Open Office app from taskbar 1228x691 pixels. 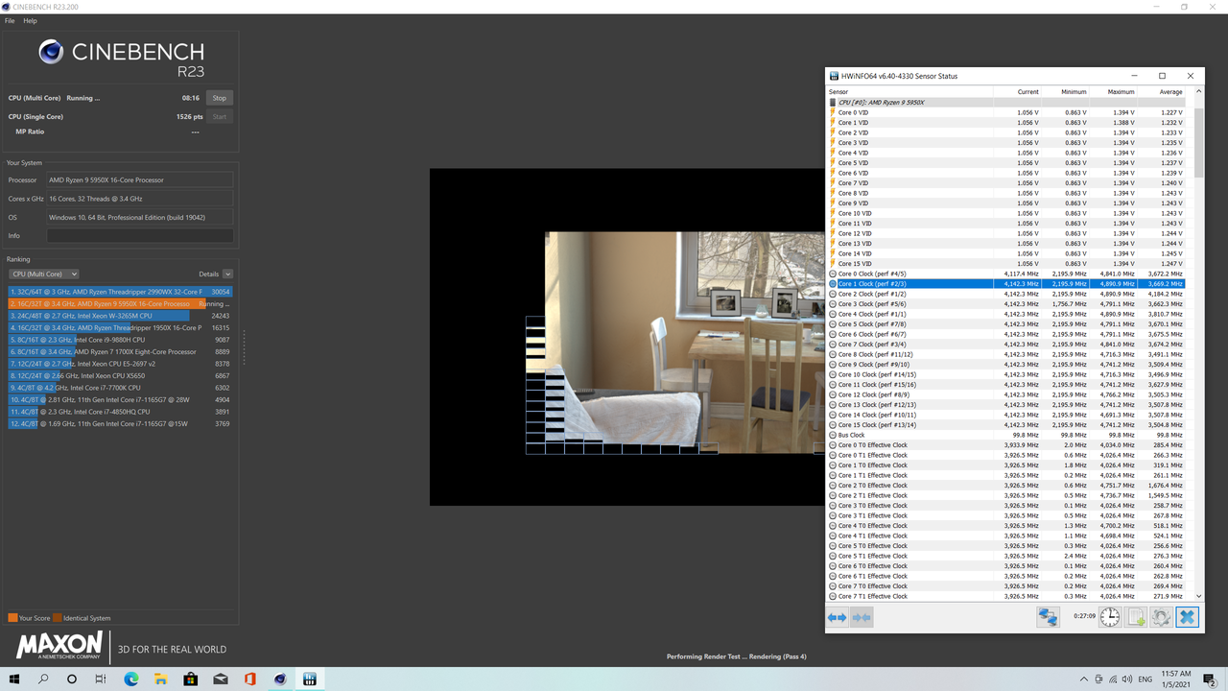click(250, 679)
